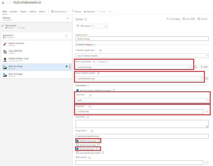
Task: Switch to the Tasks tab
Action: pos(5,11)
